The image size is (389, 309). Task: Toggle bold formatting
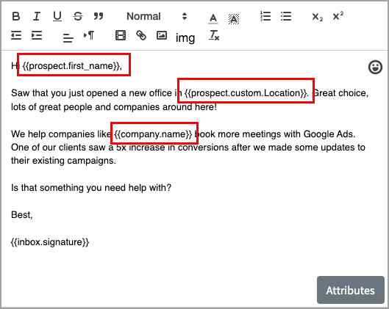coord(16,16)
